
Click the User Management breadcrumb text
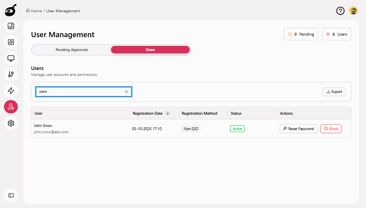[63, 11]
